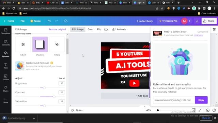Click the edit panel vertical scrollbar
This screenshot has height=123, width=218.
point(67,46)
